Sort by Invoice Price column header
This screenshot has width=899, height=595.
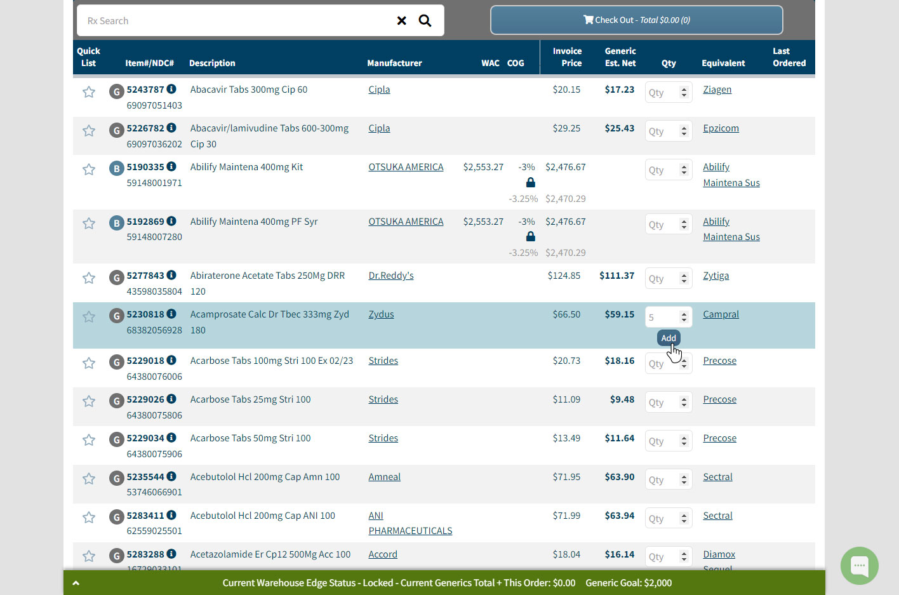point(567,57)
